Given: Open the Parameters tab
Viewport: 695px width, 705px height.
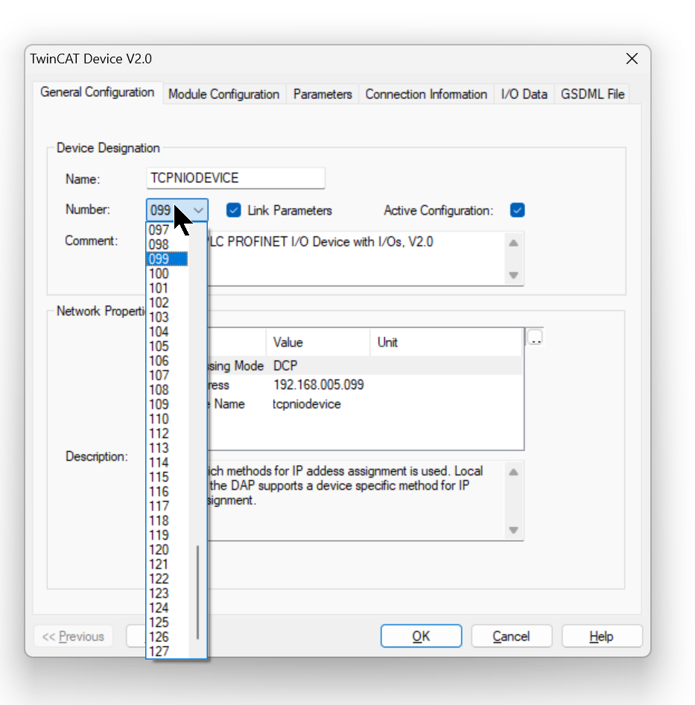Looking at the screenshot, I should [x=323, y=94].
